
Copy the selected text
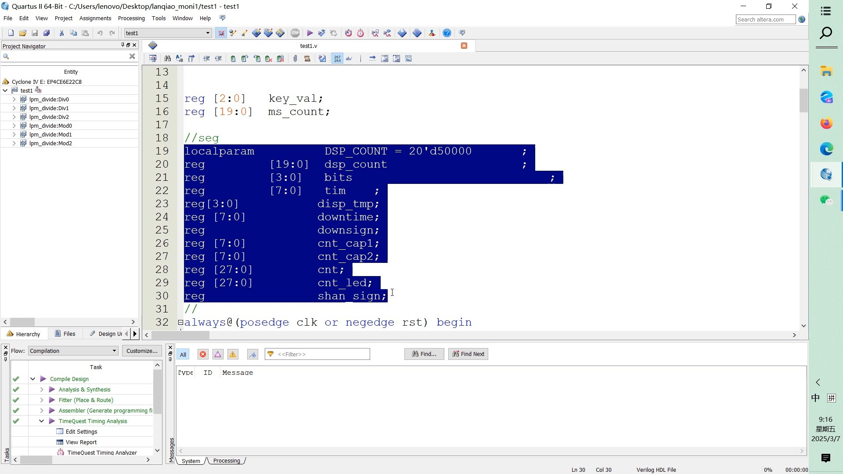click(74, 33)
